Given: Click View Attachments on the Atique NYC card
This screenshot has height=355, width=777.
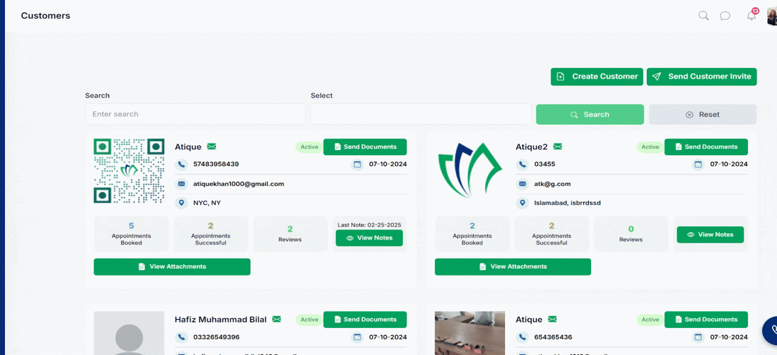Looking at the screenshot, I should pyautogui.click(x=172, y=267).
